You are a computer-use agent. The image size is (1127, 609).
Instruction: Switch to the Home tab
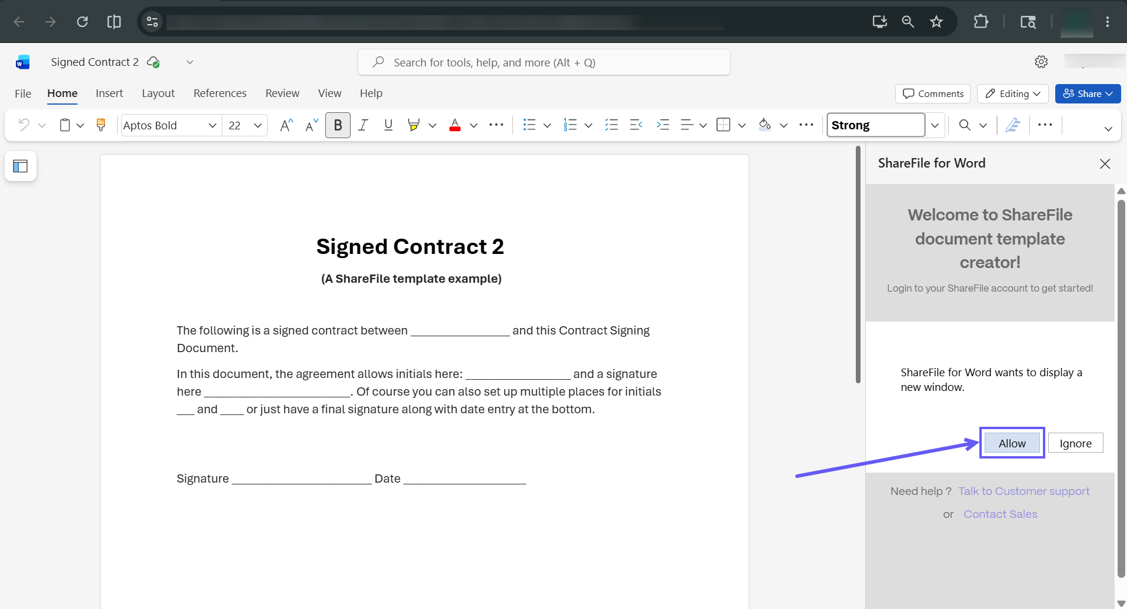62,93
